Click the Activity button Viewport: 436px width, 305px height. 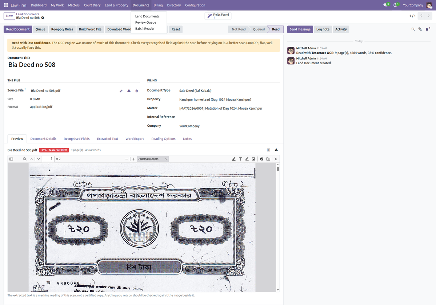(x=341, y=29)
